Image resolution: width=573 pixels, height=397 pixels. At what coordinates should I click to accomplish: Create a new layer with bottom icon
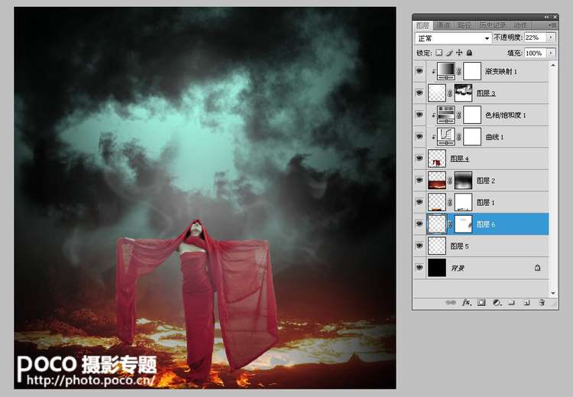click(x=526, y=303)
